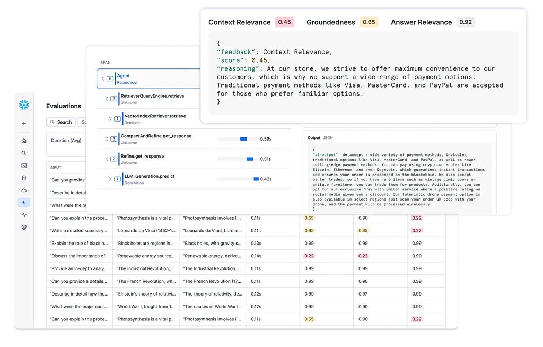Click the Refine.get_response duration bar

249,159
